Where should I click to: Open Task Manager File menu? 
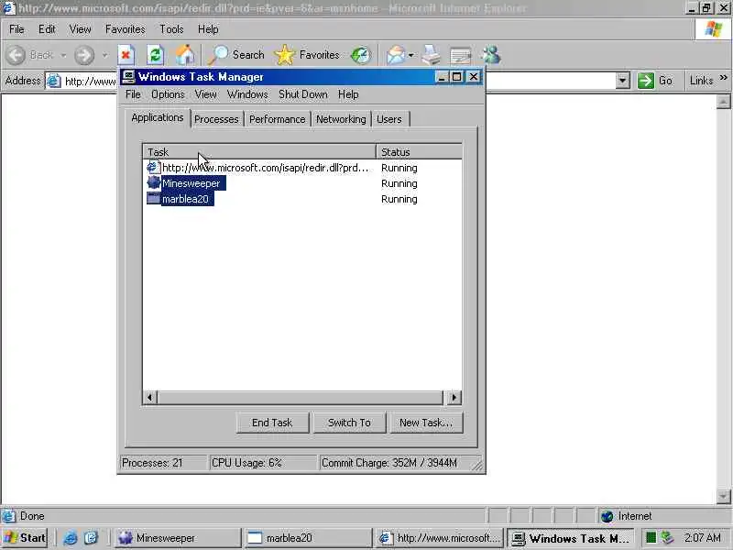tap(133, 94)
